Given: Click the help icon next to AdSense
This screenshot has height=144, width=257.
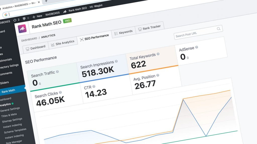Looking at the screenshot, I should click(x=197, y=47).
